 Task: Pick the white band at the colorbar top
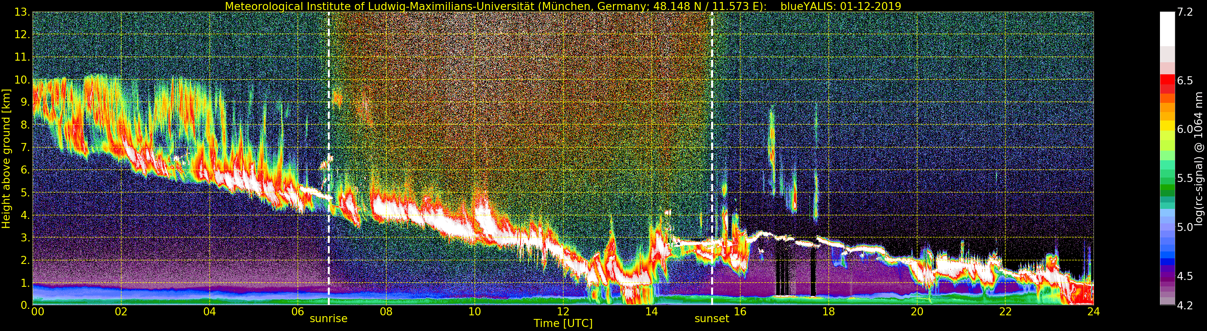[x=1167, y=29]
